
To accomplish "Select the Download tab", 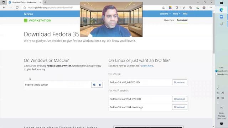I will tap(182, 20).
